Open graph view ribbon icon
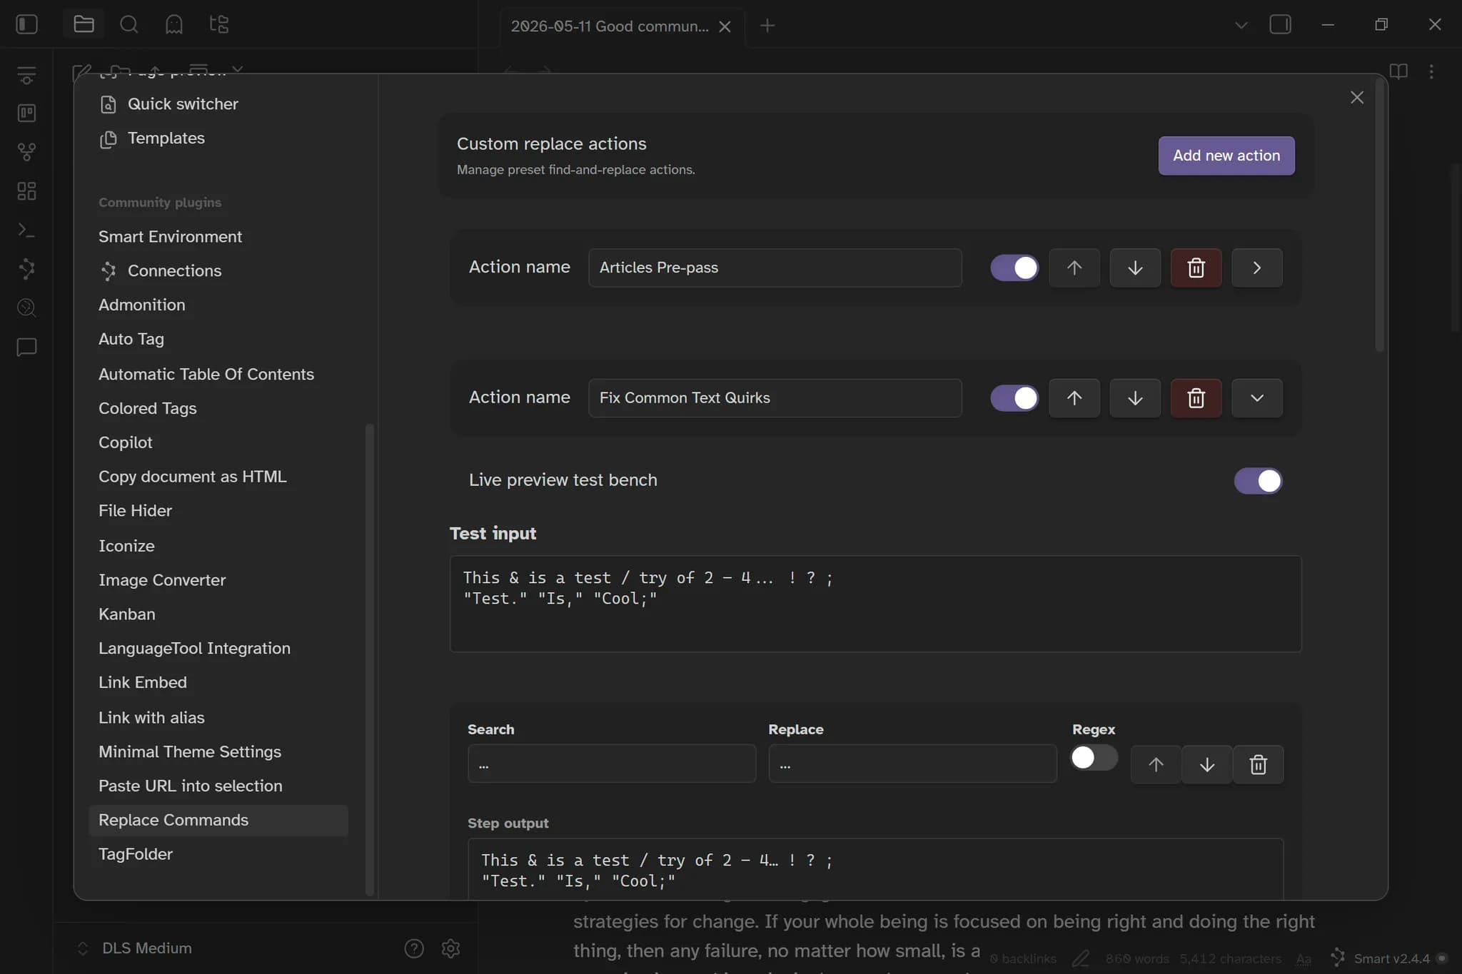 (26, 152)
